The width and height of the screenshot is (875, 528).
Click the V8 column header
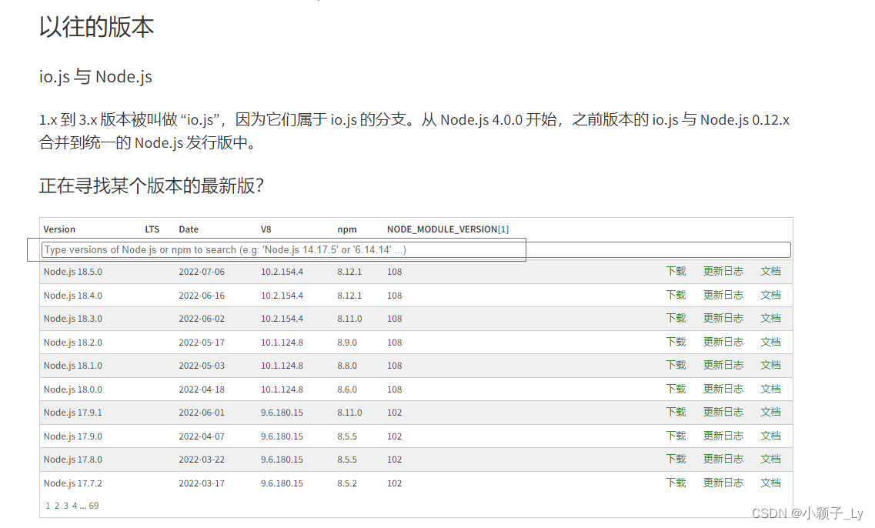[266, 229]
